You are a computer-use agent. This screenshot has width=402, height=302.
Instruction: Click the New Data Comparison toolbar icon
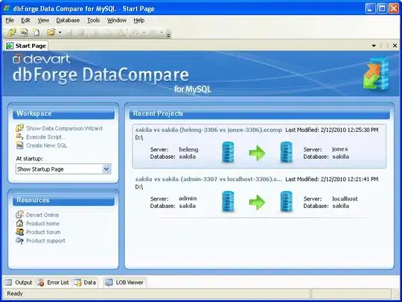12,32
